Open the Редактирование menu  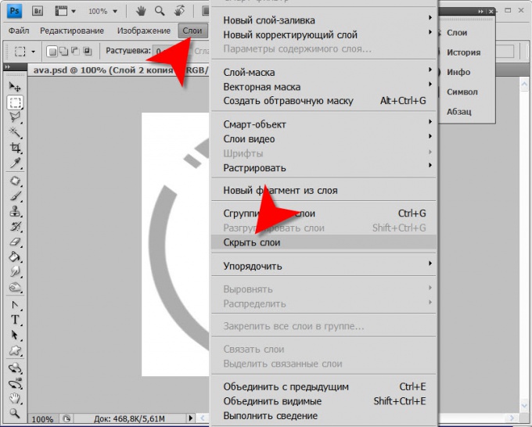click(x=72, y=30)
